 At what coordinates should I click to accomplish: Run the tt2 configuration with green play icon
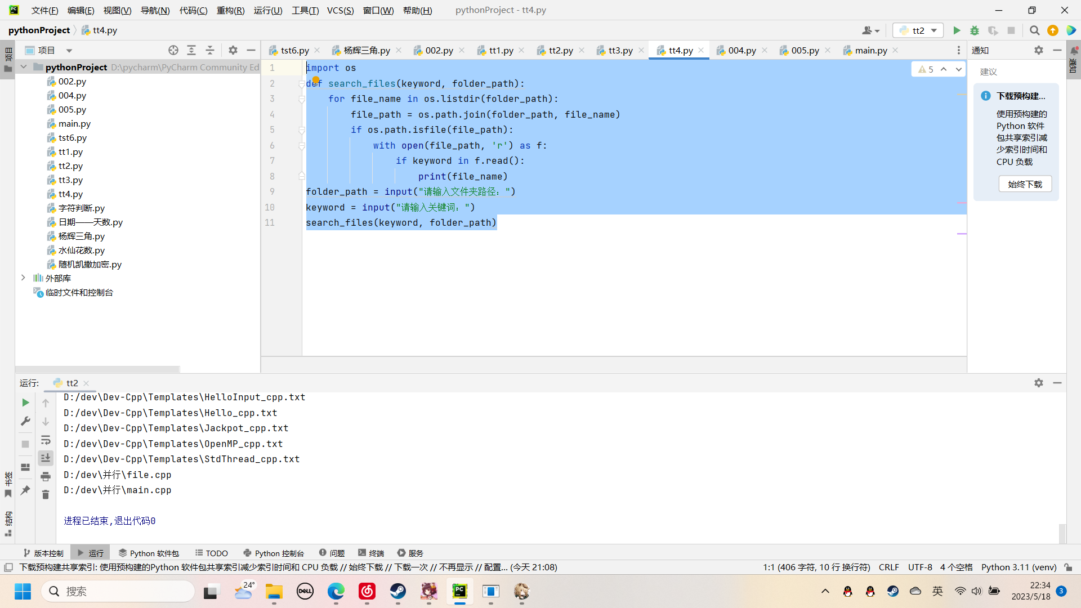[x=957, y=30]
